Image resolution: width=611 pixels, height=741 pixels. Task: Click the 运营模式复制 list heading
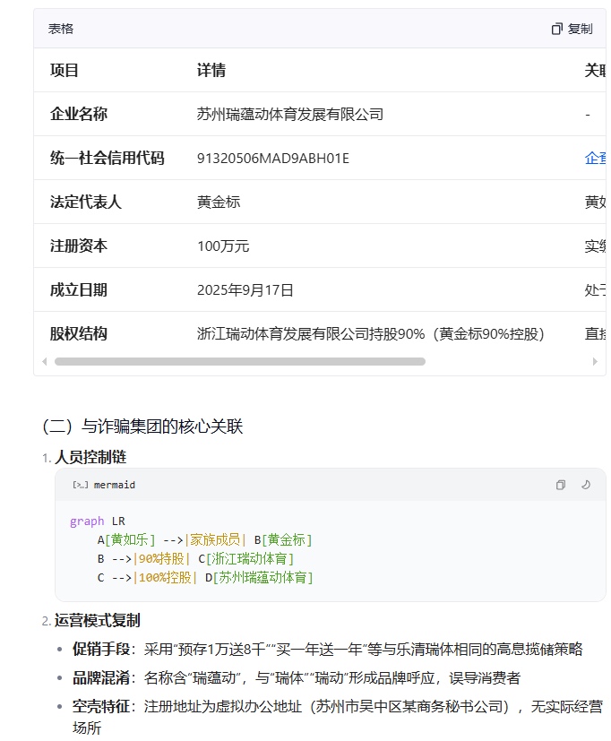pos(97,620)
